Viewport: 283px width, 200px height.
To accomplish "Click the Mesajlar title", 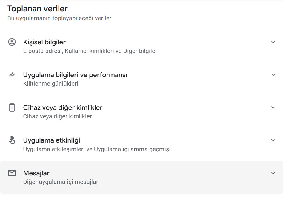I will (x=36, y=173).
